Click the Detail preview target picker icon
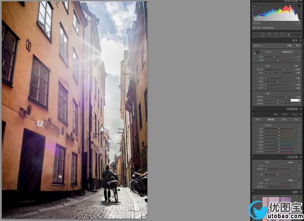304x221 pixels. pyautogui.click(x=255, y=198)
